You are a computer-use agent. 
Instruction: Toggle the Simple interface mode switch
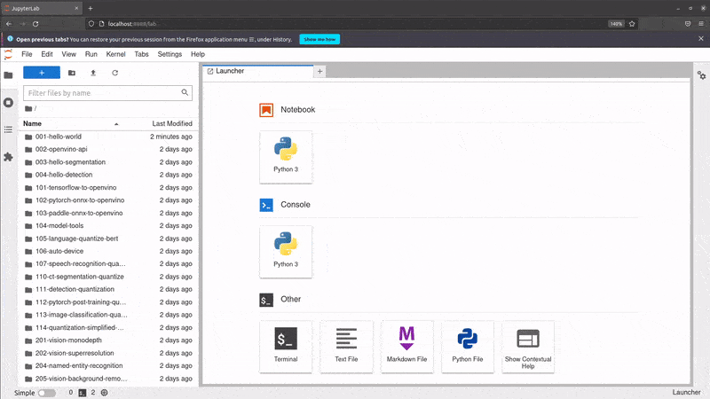[x=47, y=393]
